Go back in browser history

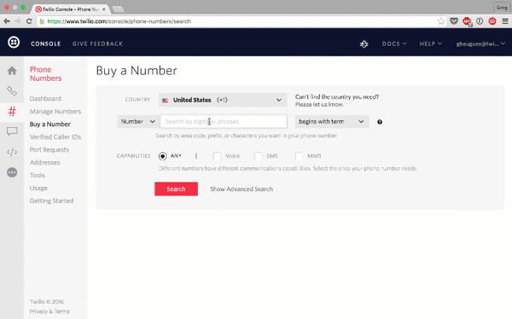tap(7, 21)
